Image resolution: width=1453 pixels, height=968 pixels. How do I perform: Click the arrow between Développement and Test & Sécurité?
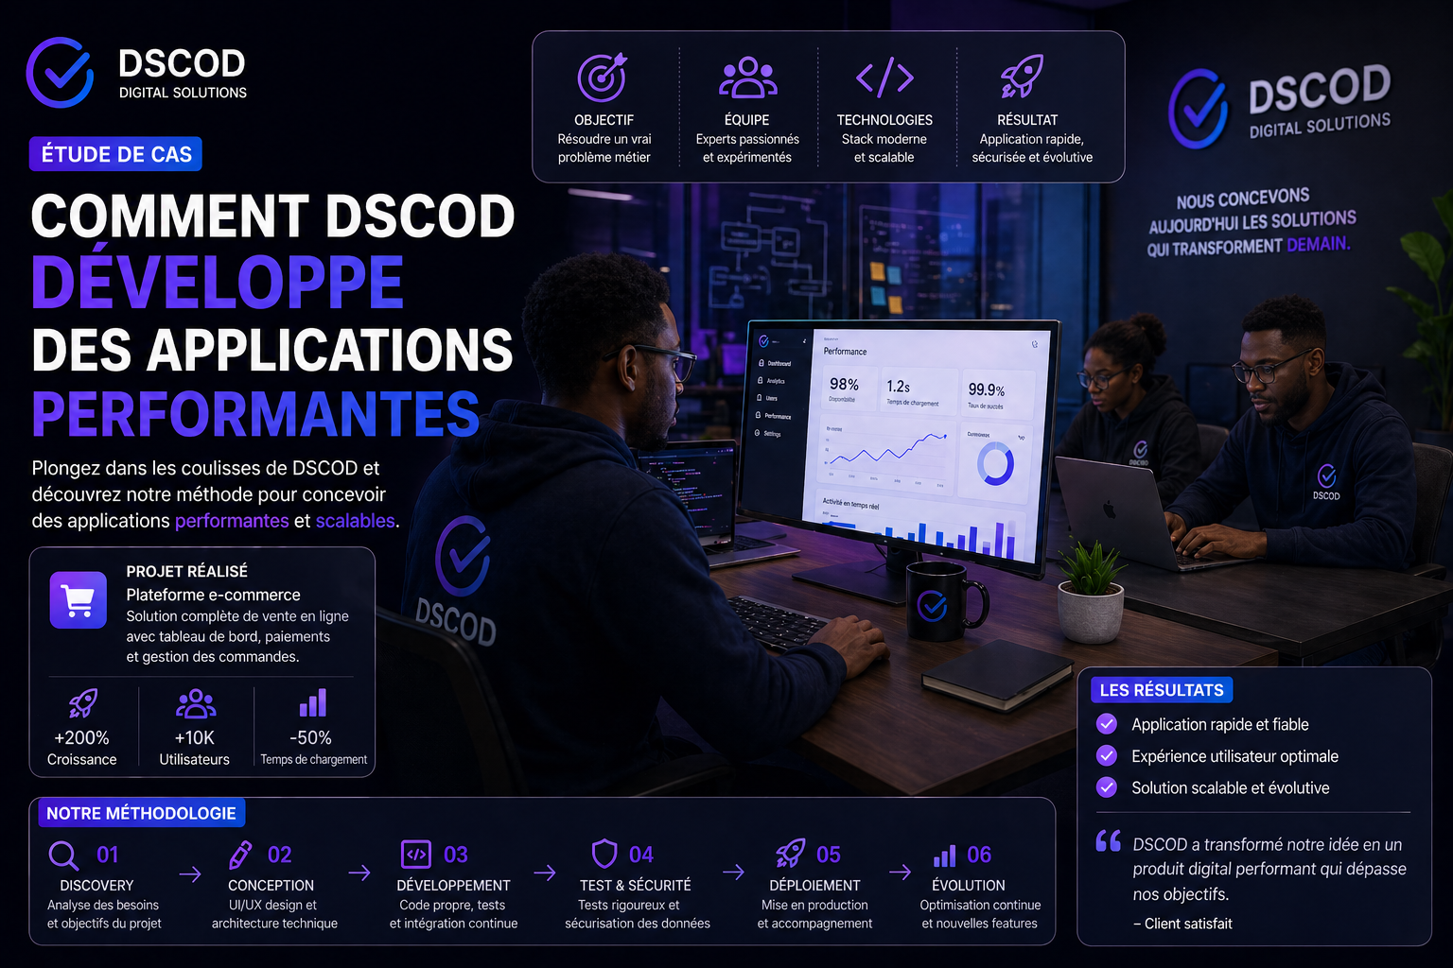545,874
